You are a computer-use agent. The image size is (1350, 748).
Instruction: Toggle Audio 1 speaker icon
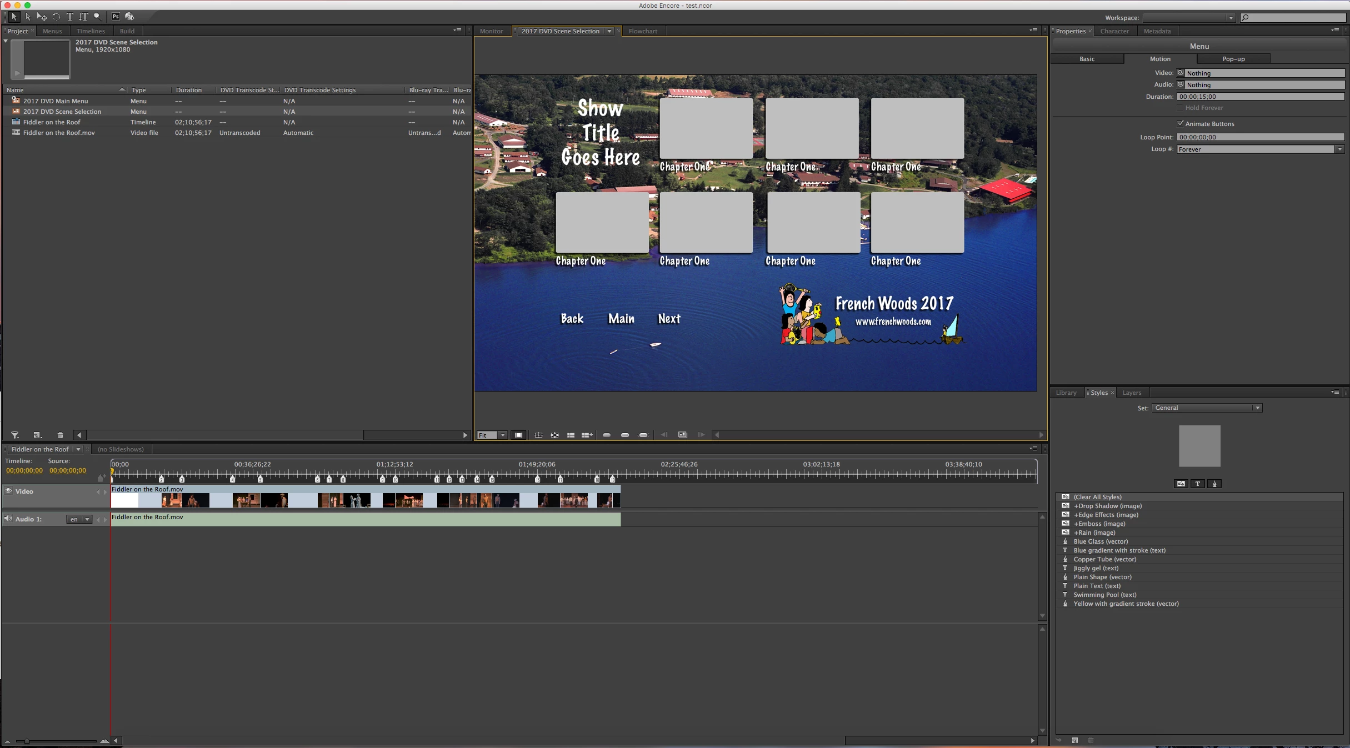click(x=8, y=519)
